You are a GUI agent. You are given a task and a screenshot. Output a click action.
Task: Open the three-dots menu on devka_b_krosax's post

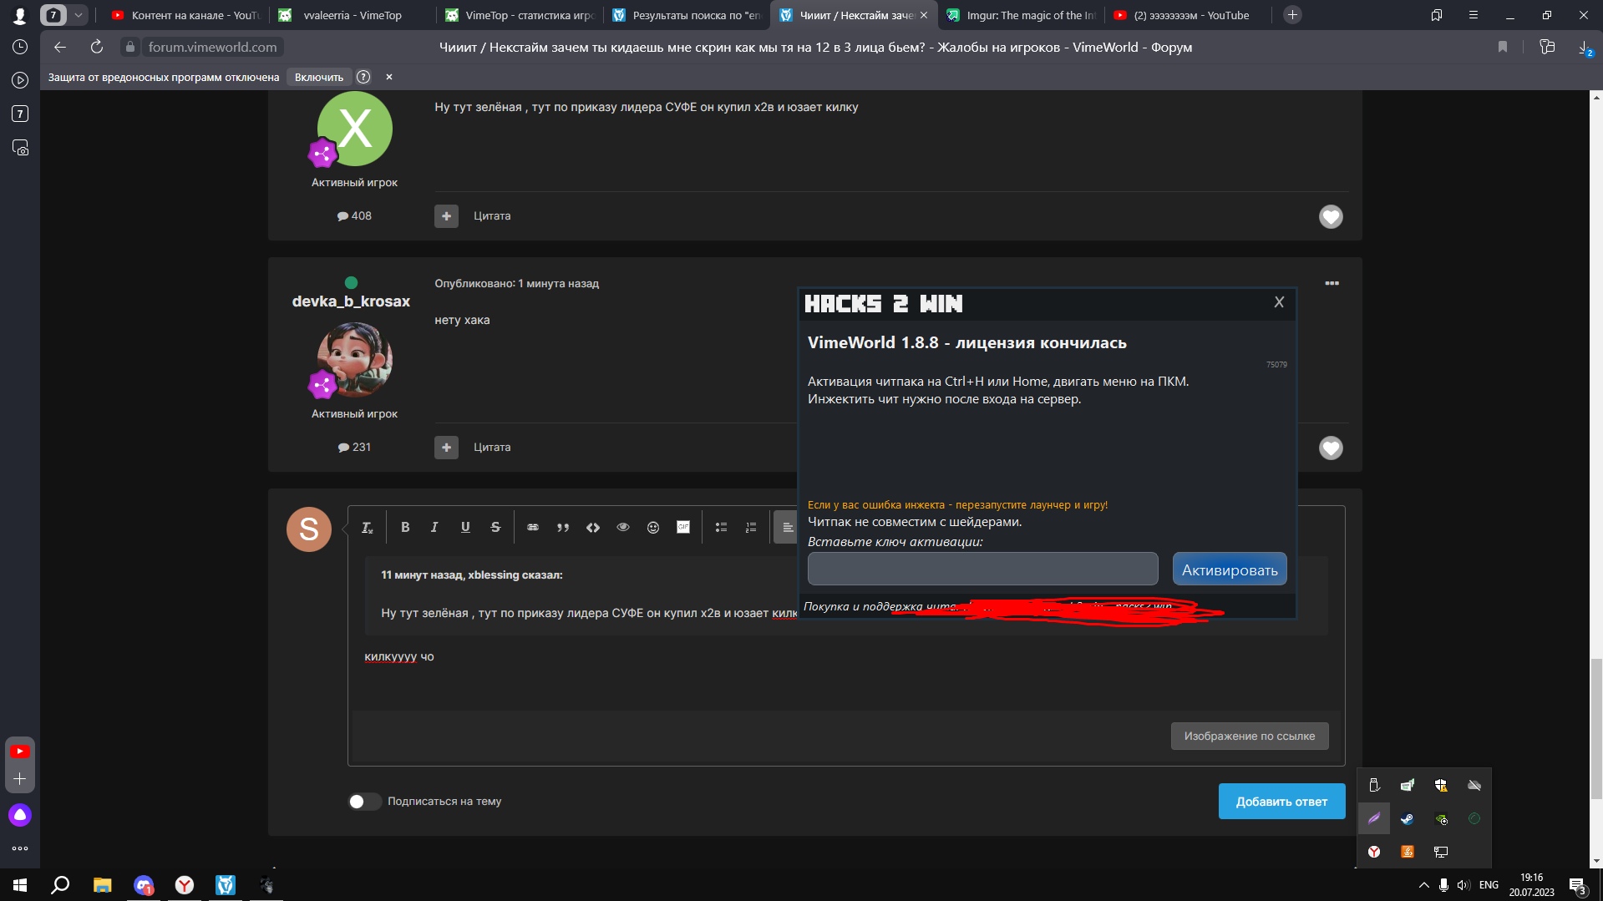(1332, 284)
